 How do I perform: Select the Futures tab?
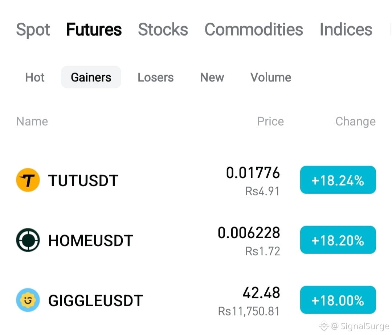point(94,29)
